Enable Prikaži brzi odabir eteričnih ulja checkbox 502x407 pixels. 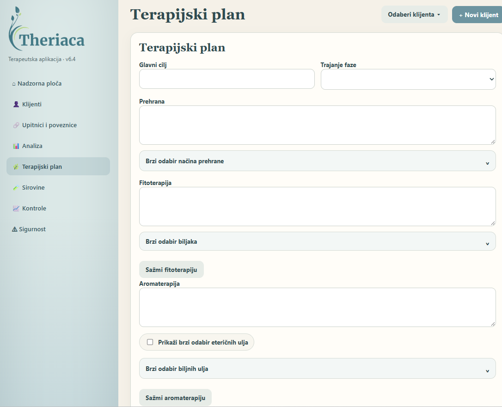(x=150, y=342)
